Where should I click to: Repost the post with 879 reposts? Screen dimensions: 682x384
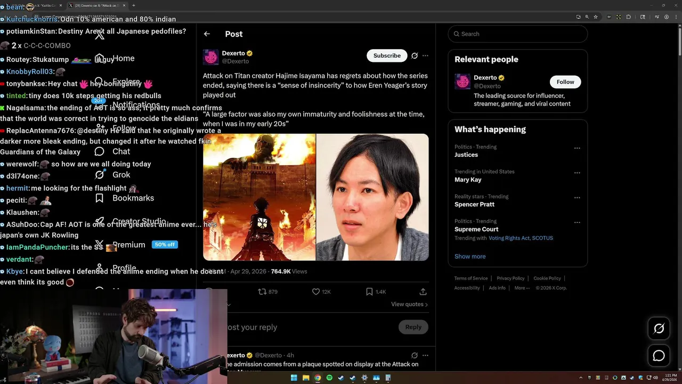point(267,292)
